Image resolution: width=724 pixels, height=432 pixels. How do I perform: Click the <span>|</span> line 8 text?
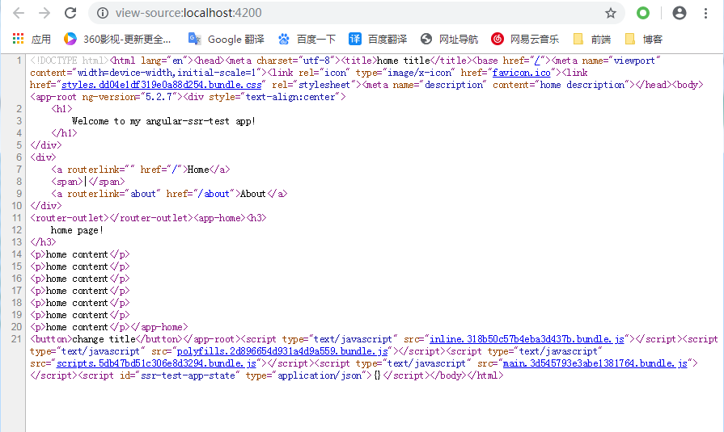[x=87, y=182]
